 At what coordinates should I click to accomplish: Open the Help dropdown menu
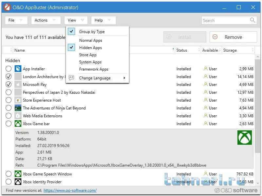[103, 20]
